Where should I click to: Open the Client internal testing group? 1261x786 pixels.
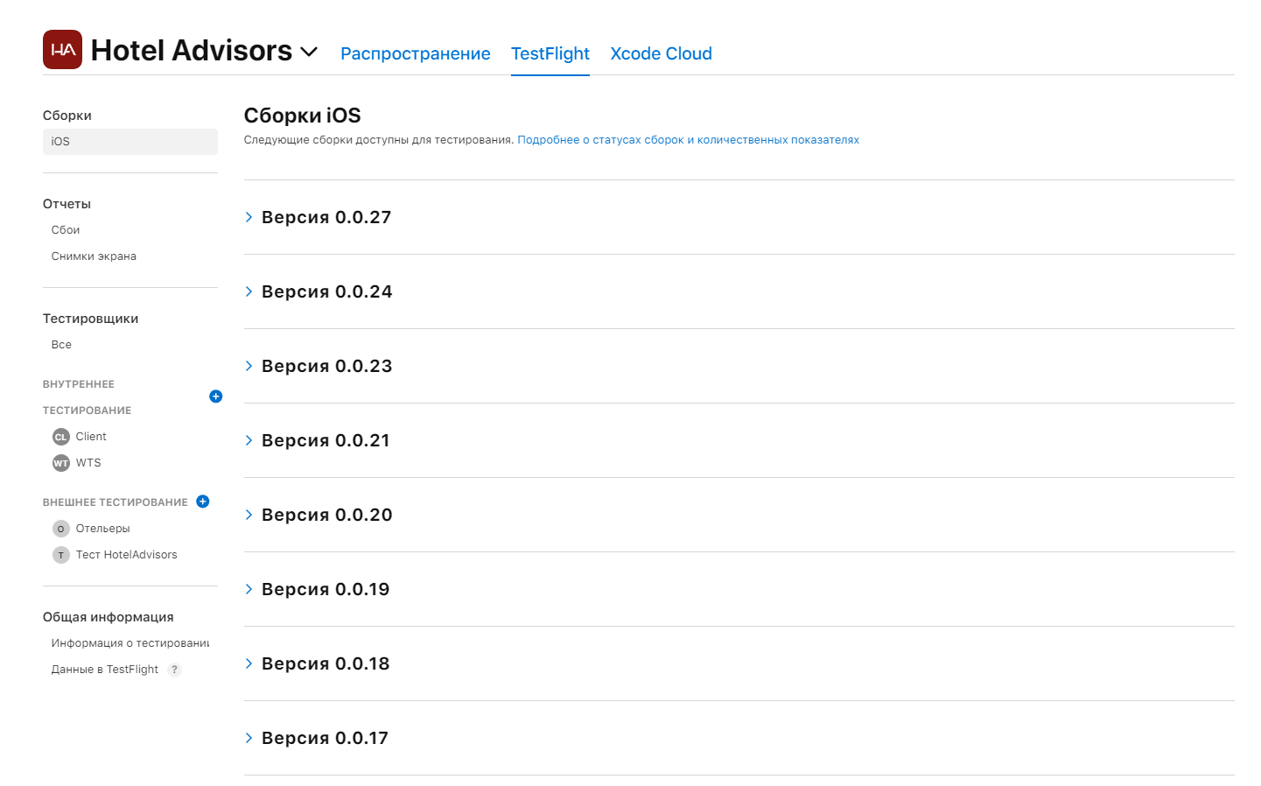click(x=91, y=437)
